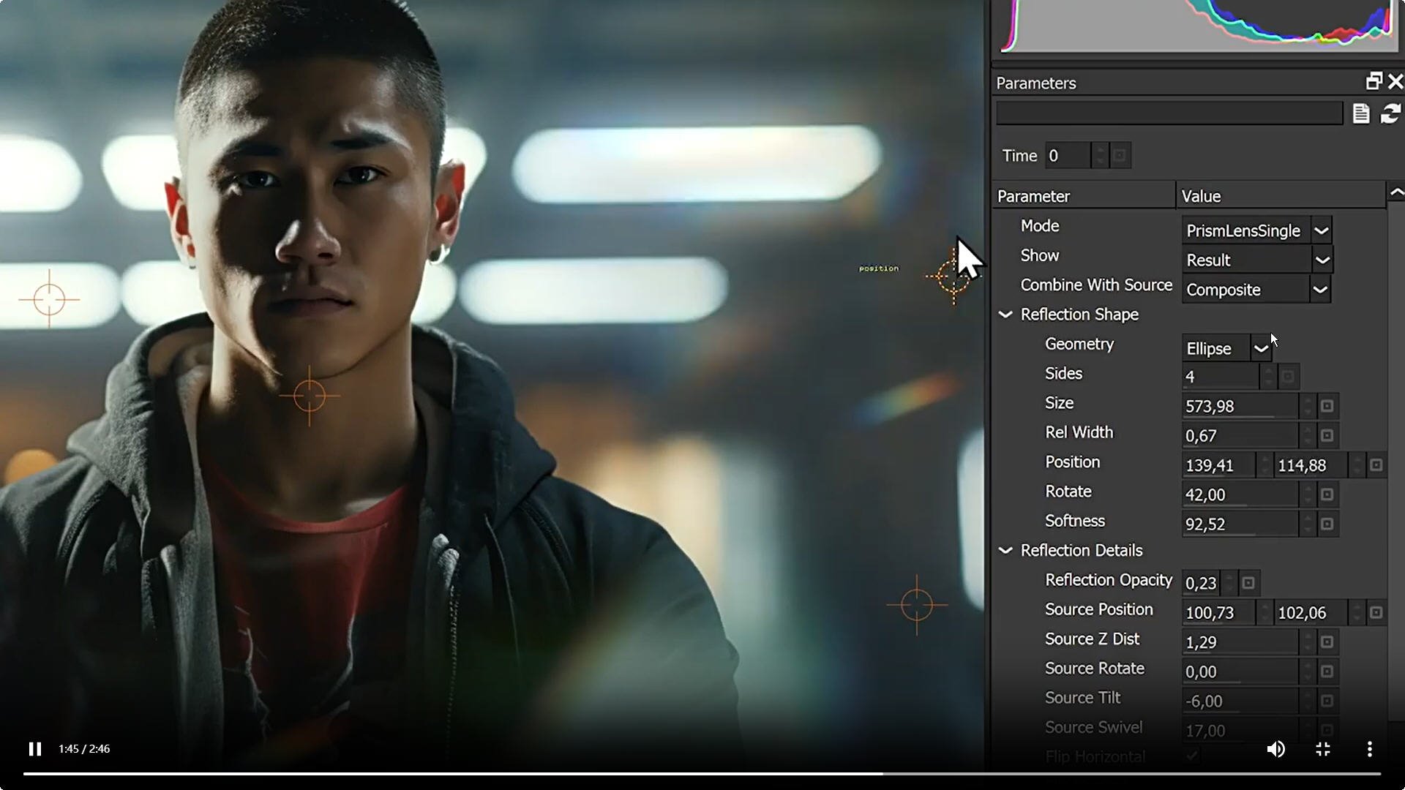This screenshot has height=790, width=1405.
Task: Open the presets page icon beside the search field
Action: pyautogui.click(x=1361, y=113)
